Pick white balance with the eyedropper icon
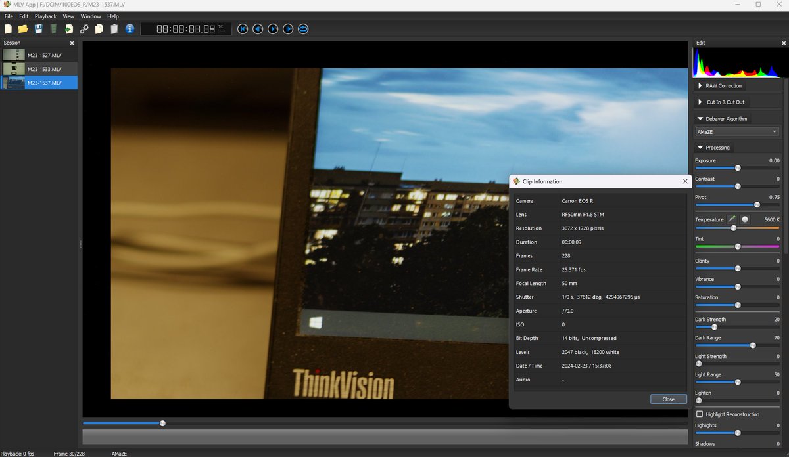 click(732, 219)
